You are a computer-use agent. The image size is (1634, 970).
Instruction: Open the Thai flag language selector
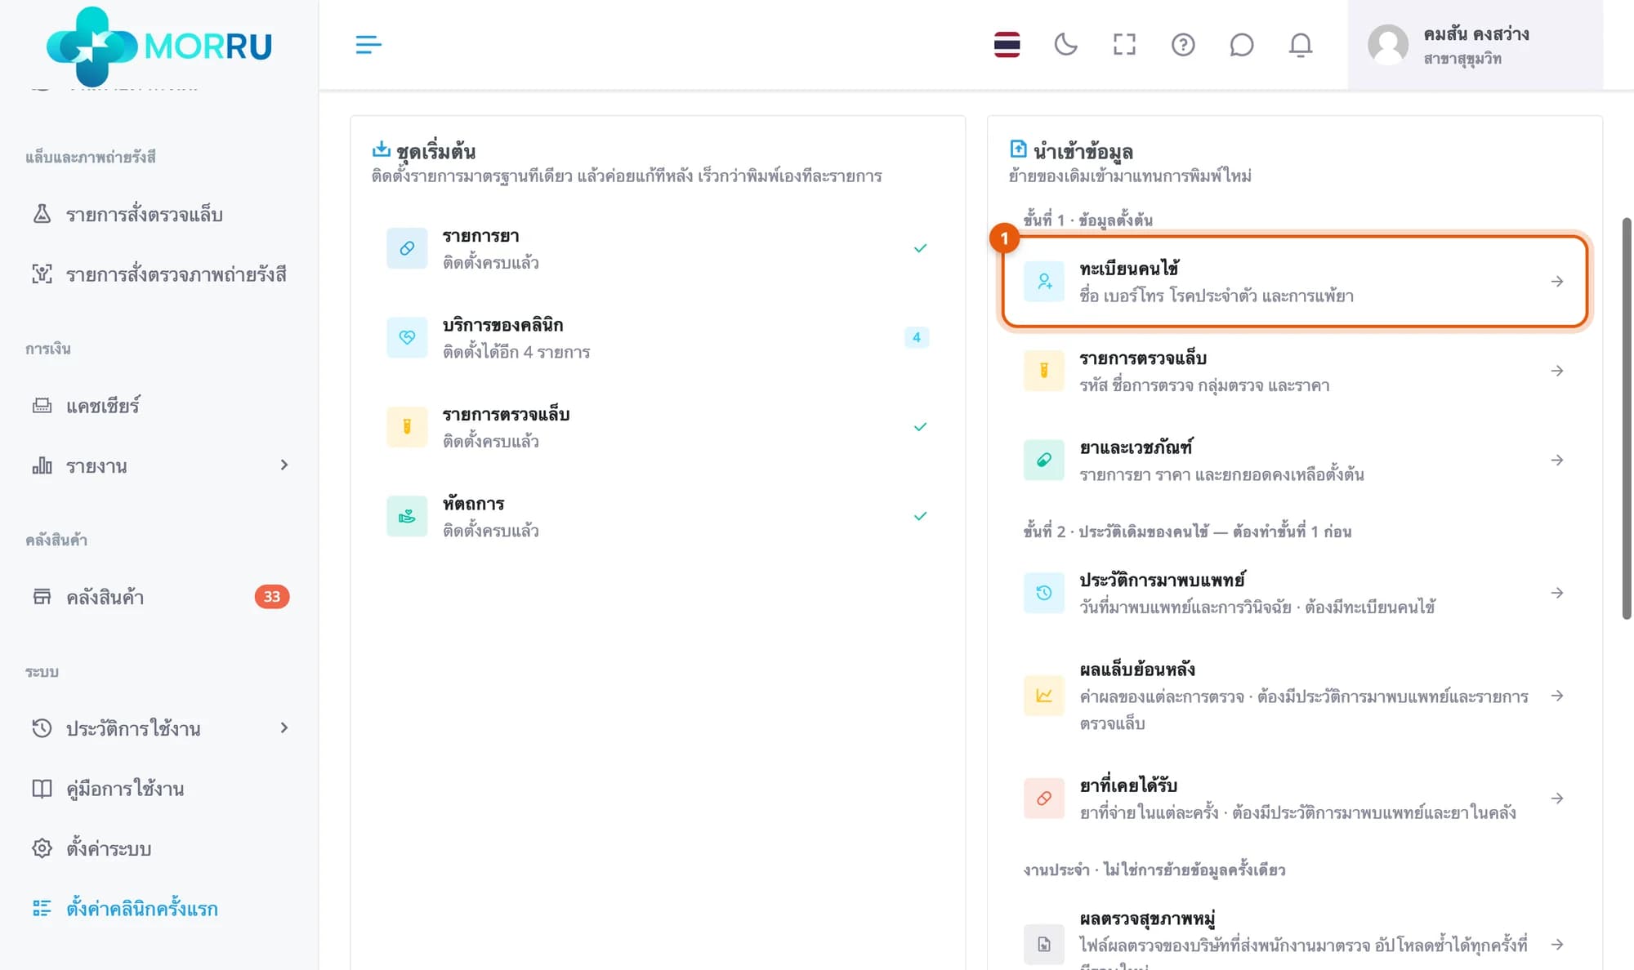pyautogui.click(x=1007, y=44)
